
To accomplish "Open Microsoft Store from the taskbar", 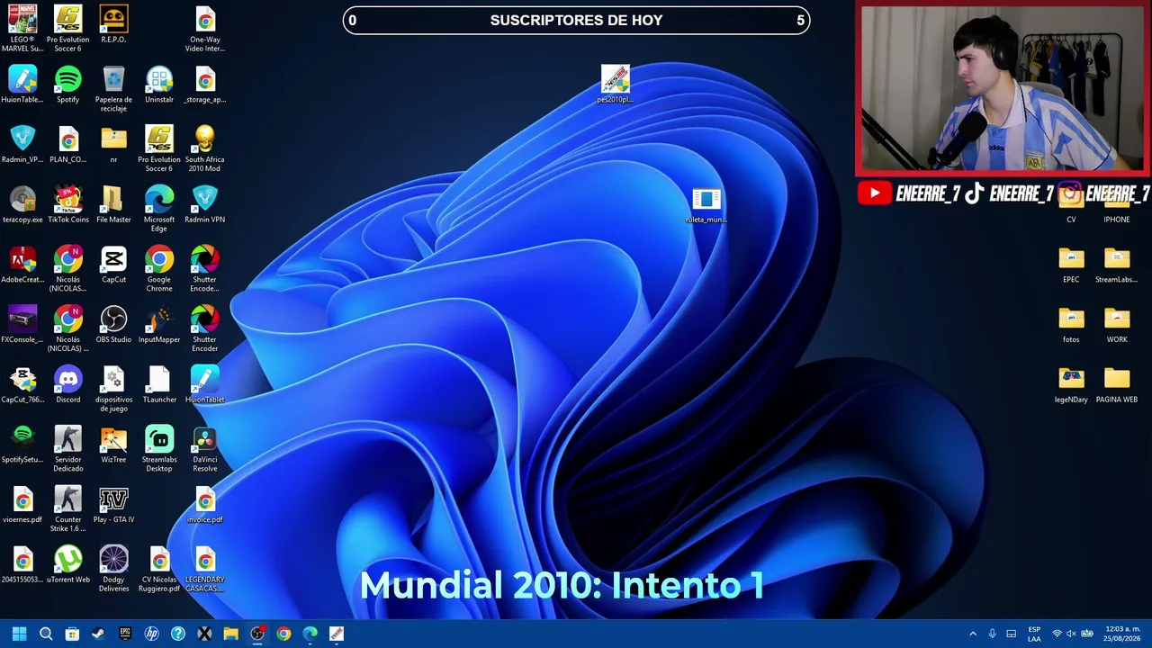I will (x=72, y=634).
